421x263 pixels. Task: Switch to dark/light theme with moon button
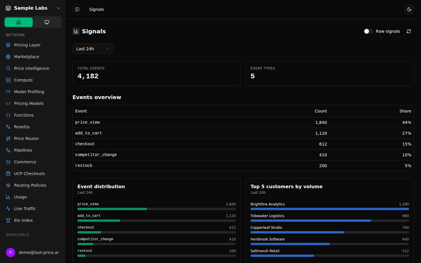pos(409,9)
